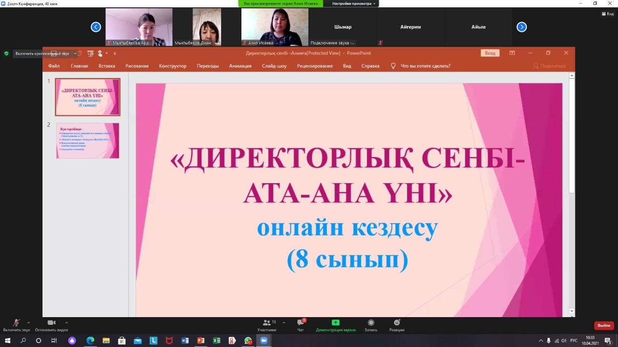Launch Excel from the taskbar
Screen dimensions: 618x347
216,341
